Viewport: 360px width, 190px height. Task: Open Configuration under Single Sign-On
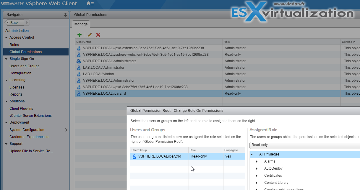tap(20, 73)
